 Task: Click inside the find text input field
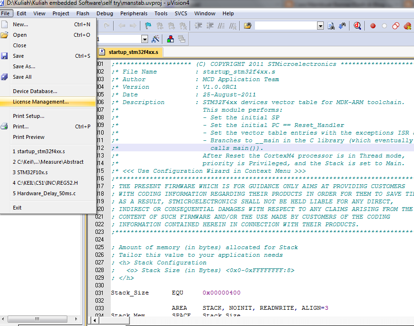286,26
